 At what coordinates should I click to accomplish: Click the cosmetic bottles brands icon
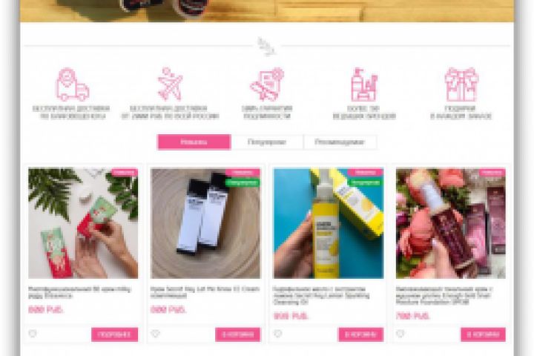pos(364,84)
